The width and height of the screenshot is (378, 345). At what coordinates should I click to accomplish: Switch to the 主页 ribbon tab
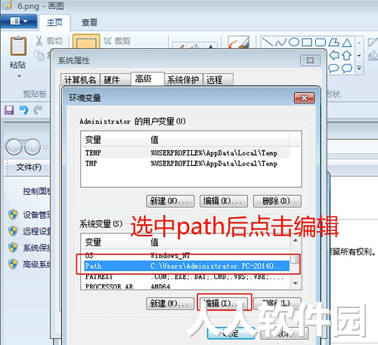pos(54,23)
